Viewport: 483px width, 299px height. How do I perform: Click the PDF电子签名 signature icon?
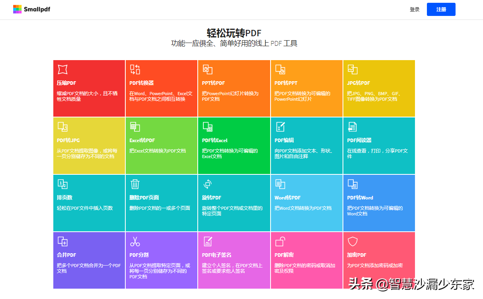208,241
